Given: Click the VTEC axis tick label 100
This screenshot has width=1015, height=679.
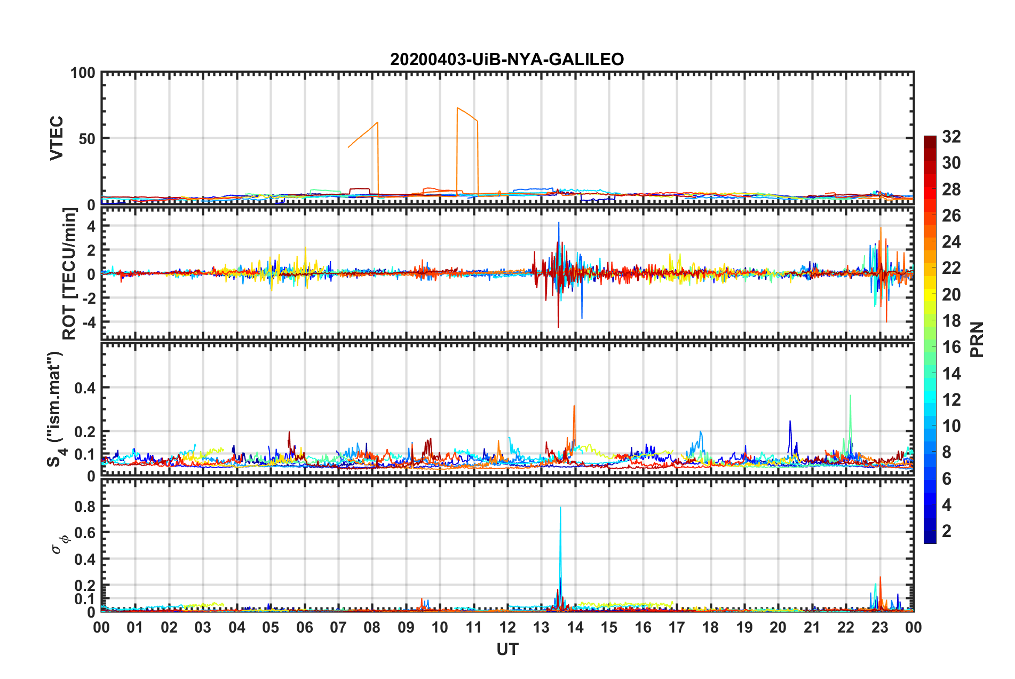Looking at the screenshot, I should [83, 73].
